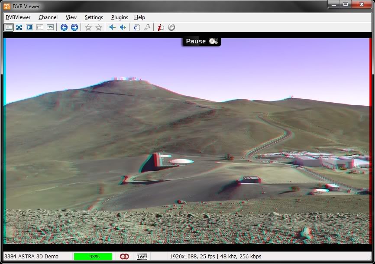Click the video playback area
The width and height of the screenshot is (375, 264).
pyautogui.click(x=187, y=141)
